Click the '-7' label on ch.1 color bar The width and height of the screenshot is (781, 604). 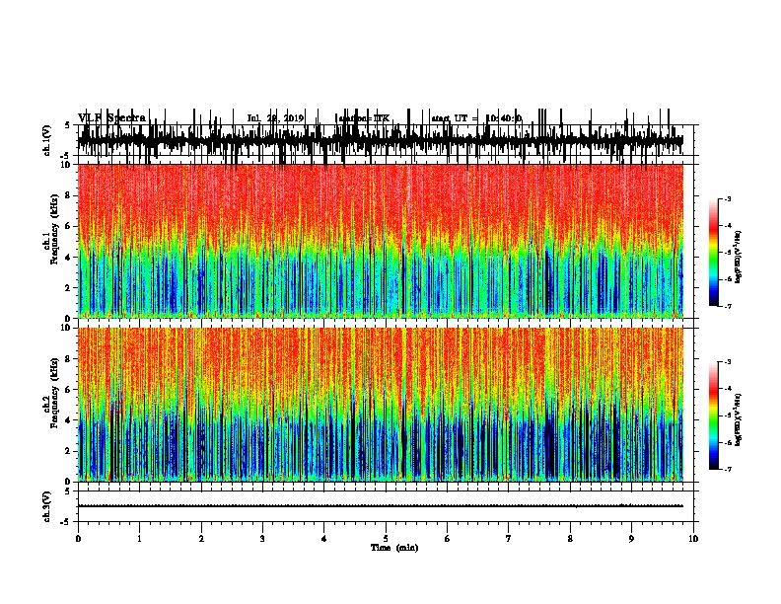tap(728, 306)
